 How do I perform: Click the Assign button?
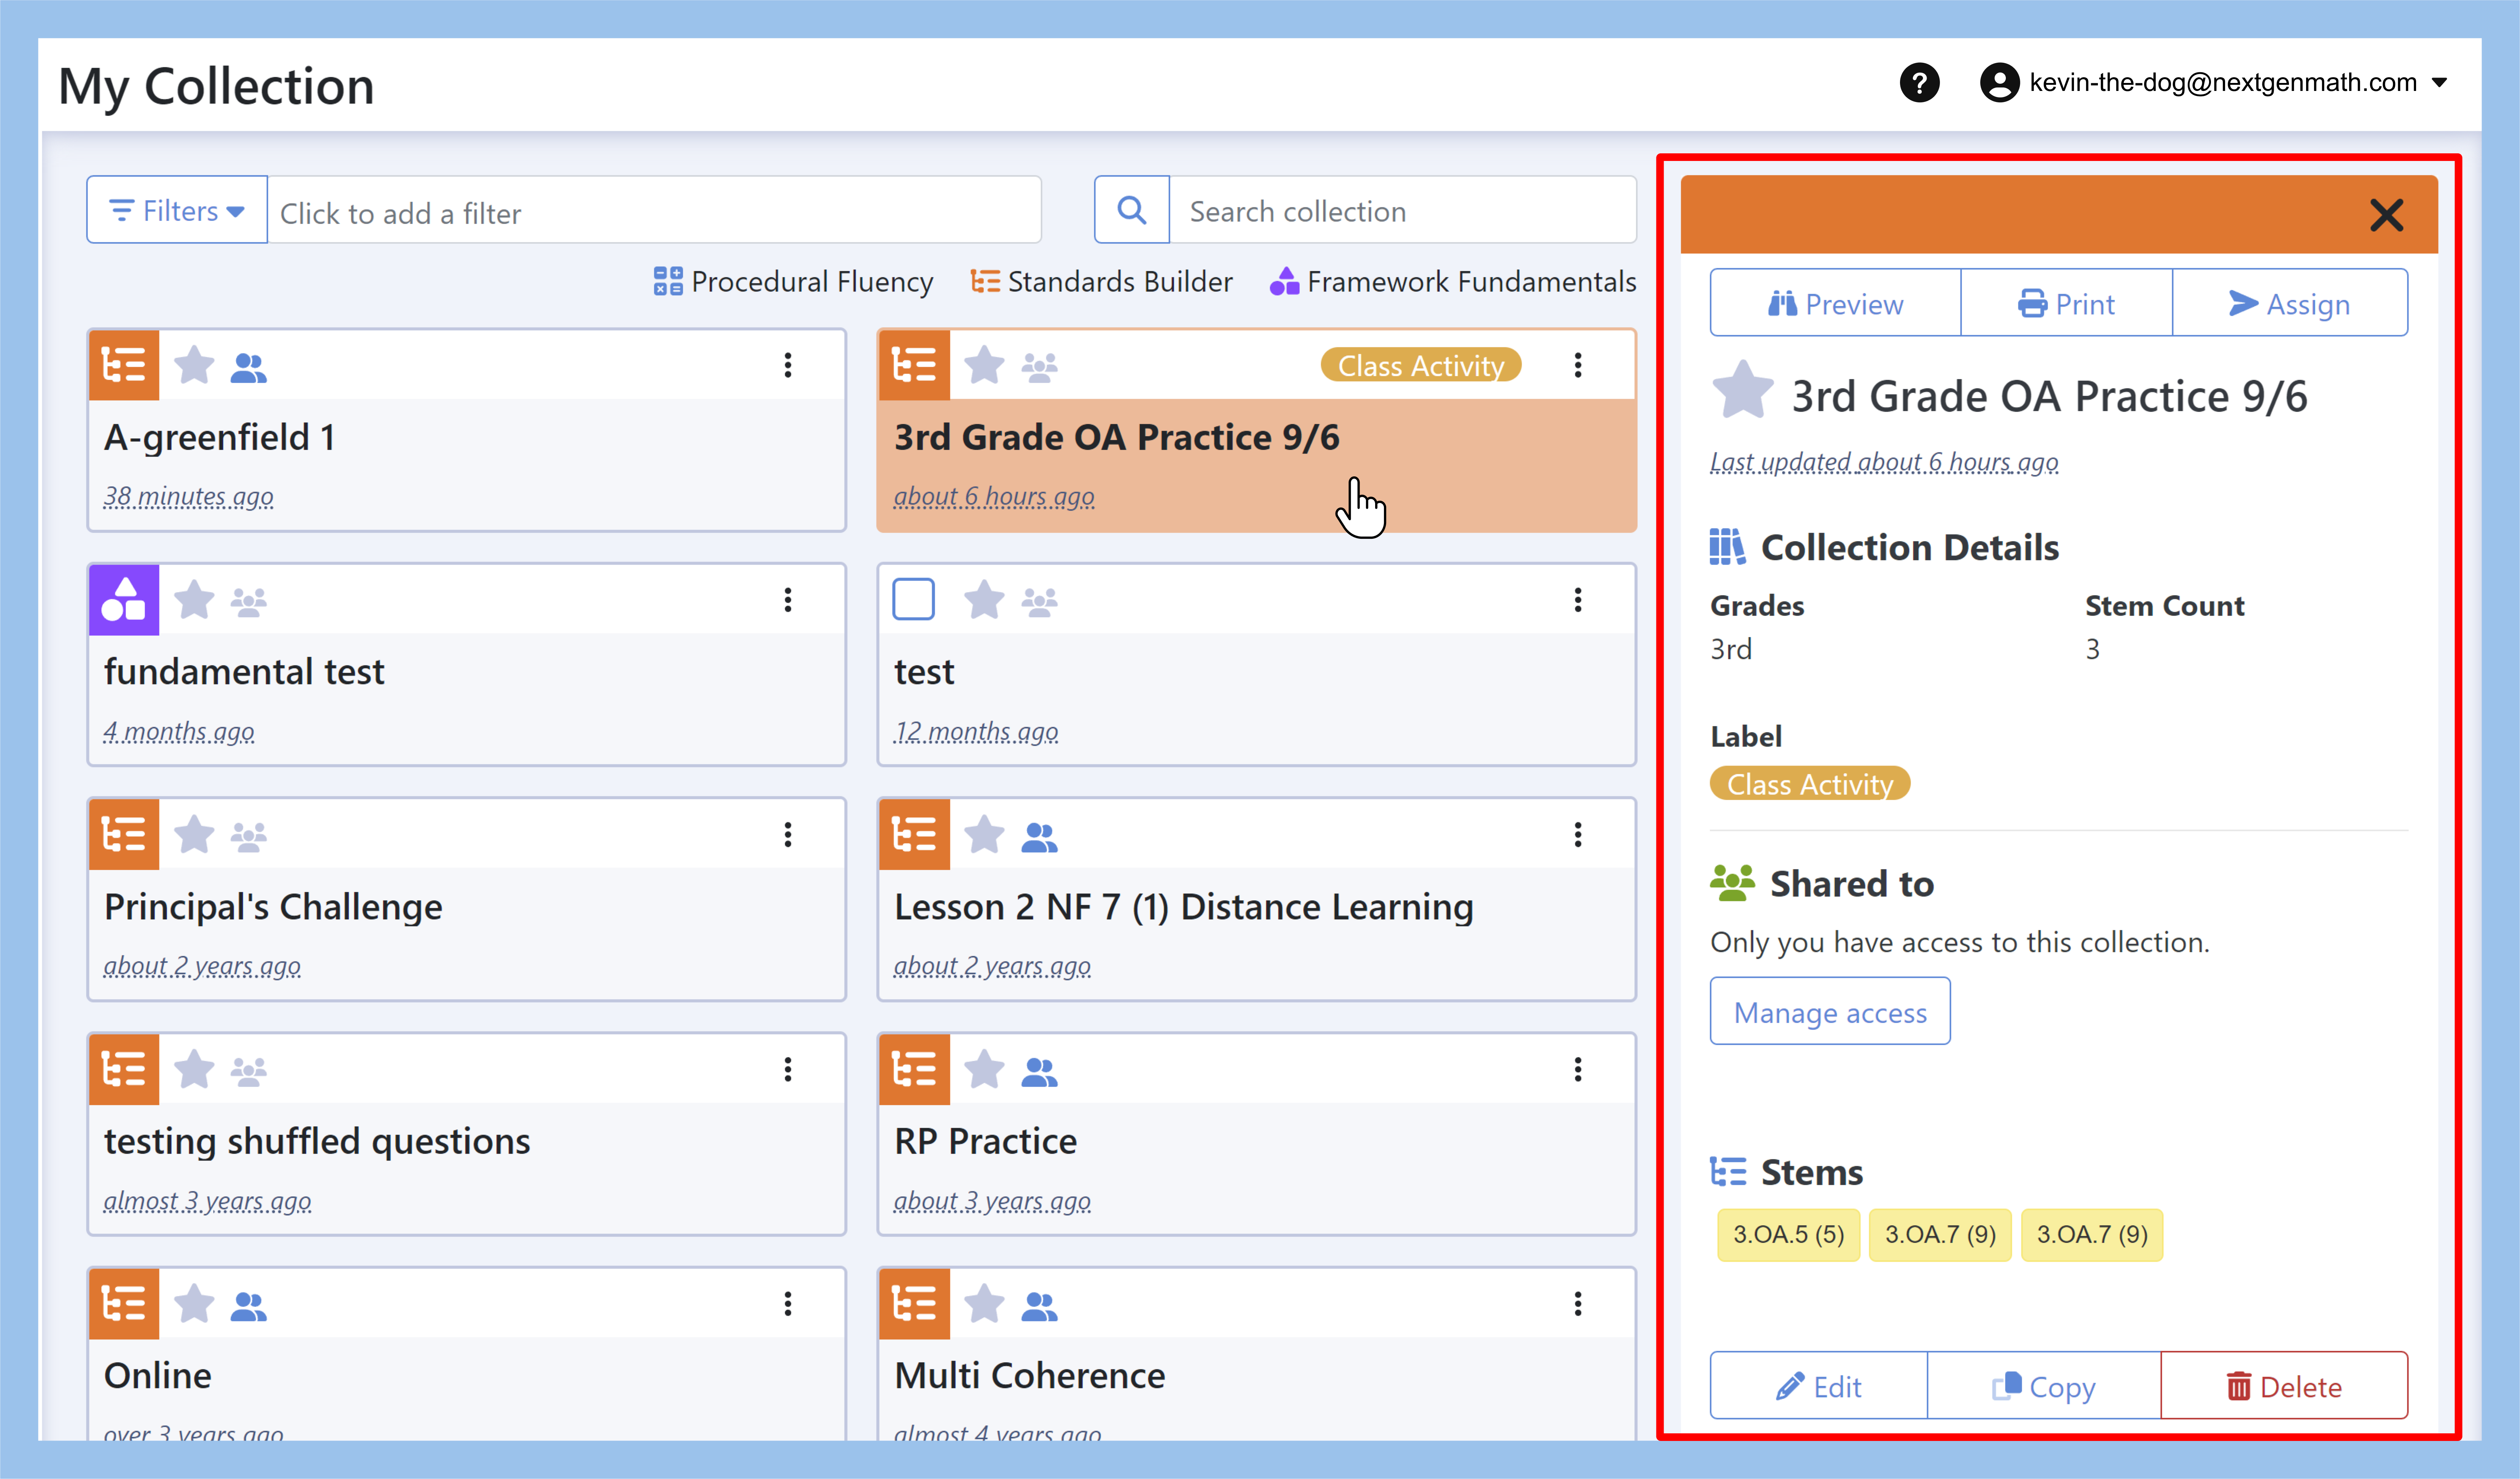pyautogui.click(x=2290, y=303)
